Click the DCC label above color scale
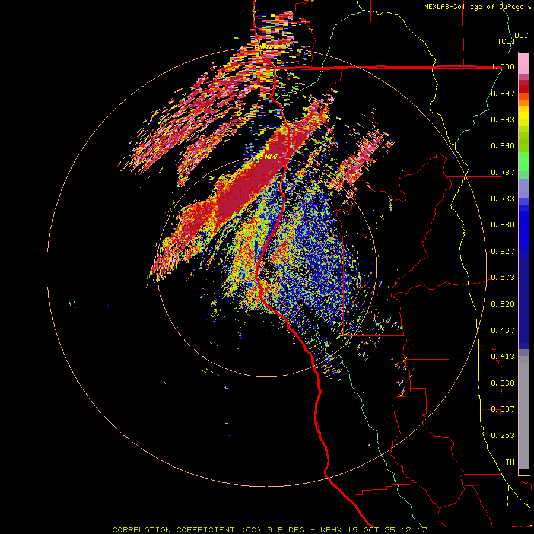 [521, 36]
